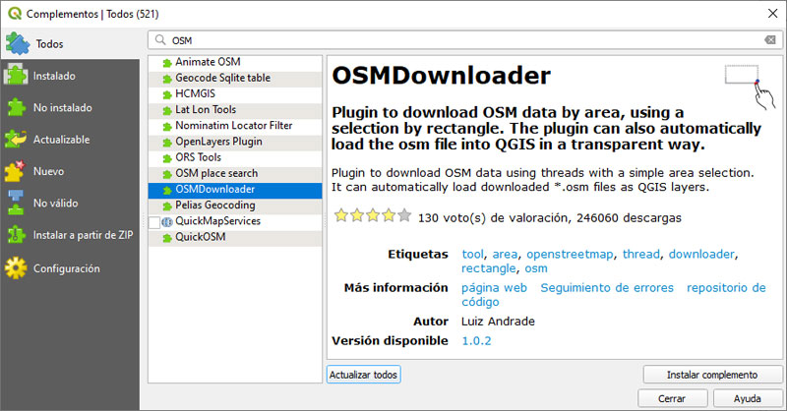Click the OSMDownloader rectangle-hand logo
787x411 pixels.
coord(750,86)
